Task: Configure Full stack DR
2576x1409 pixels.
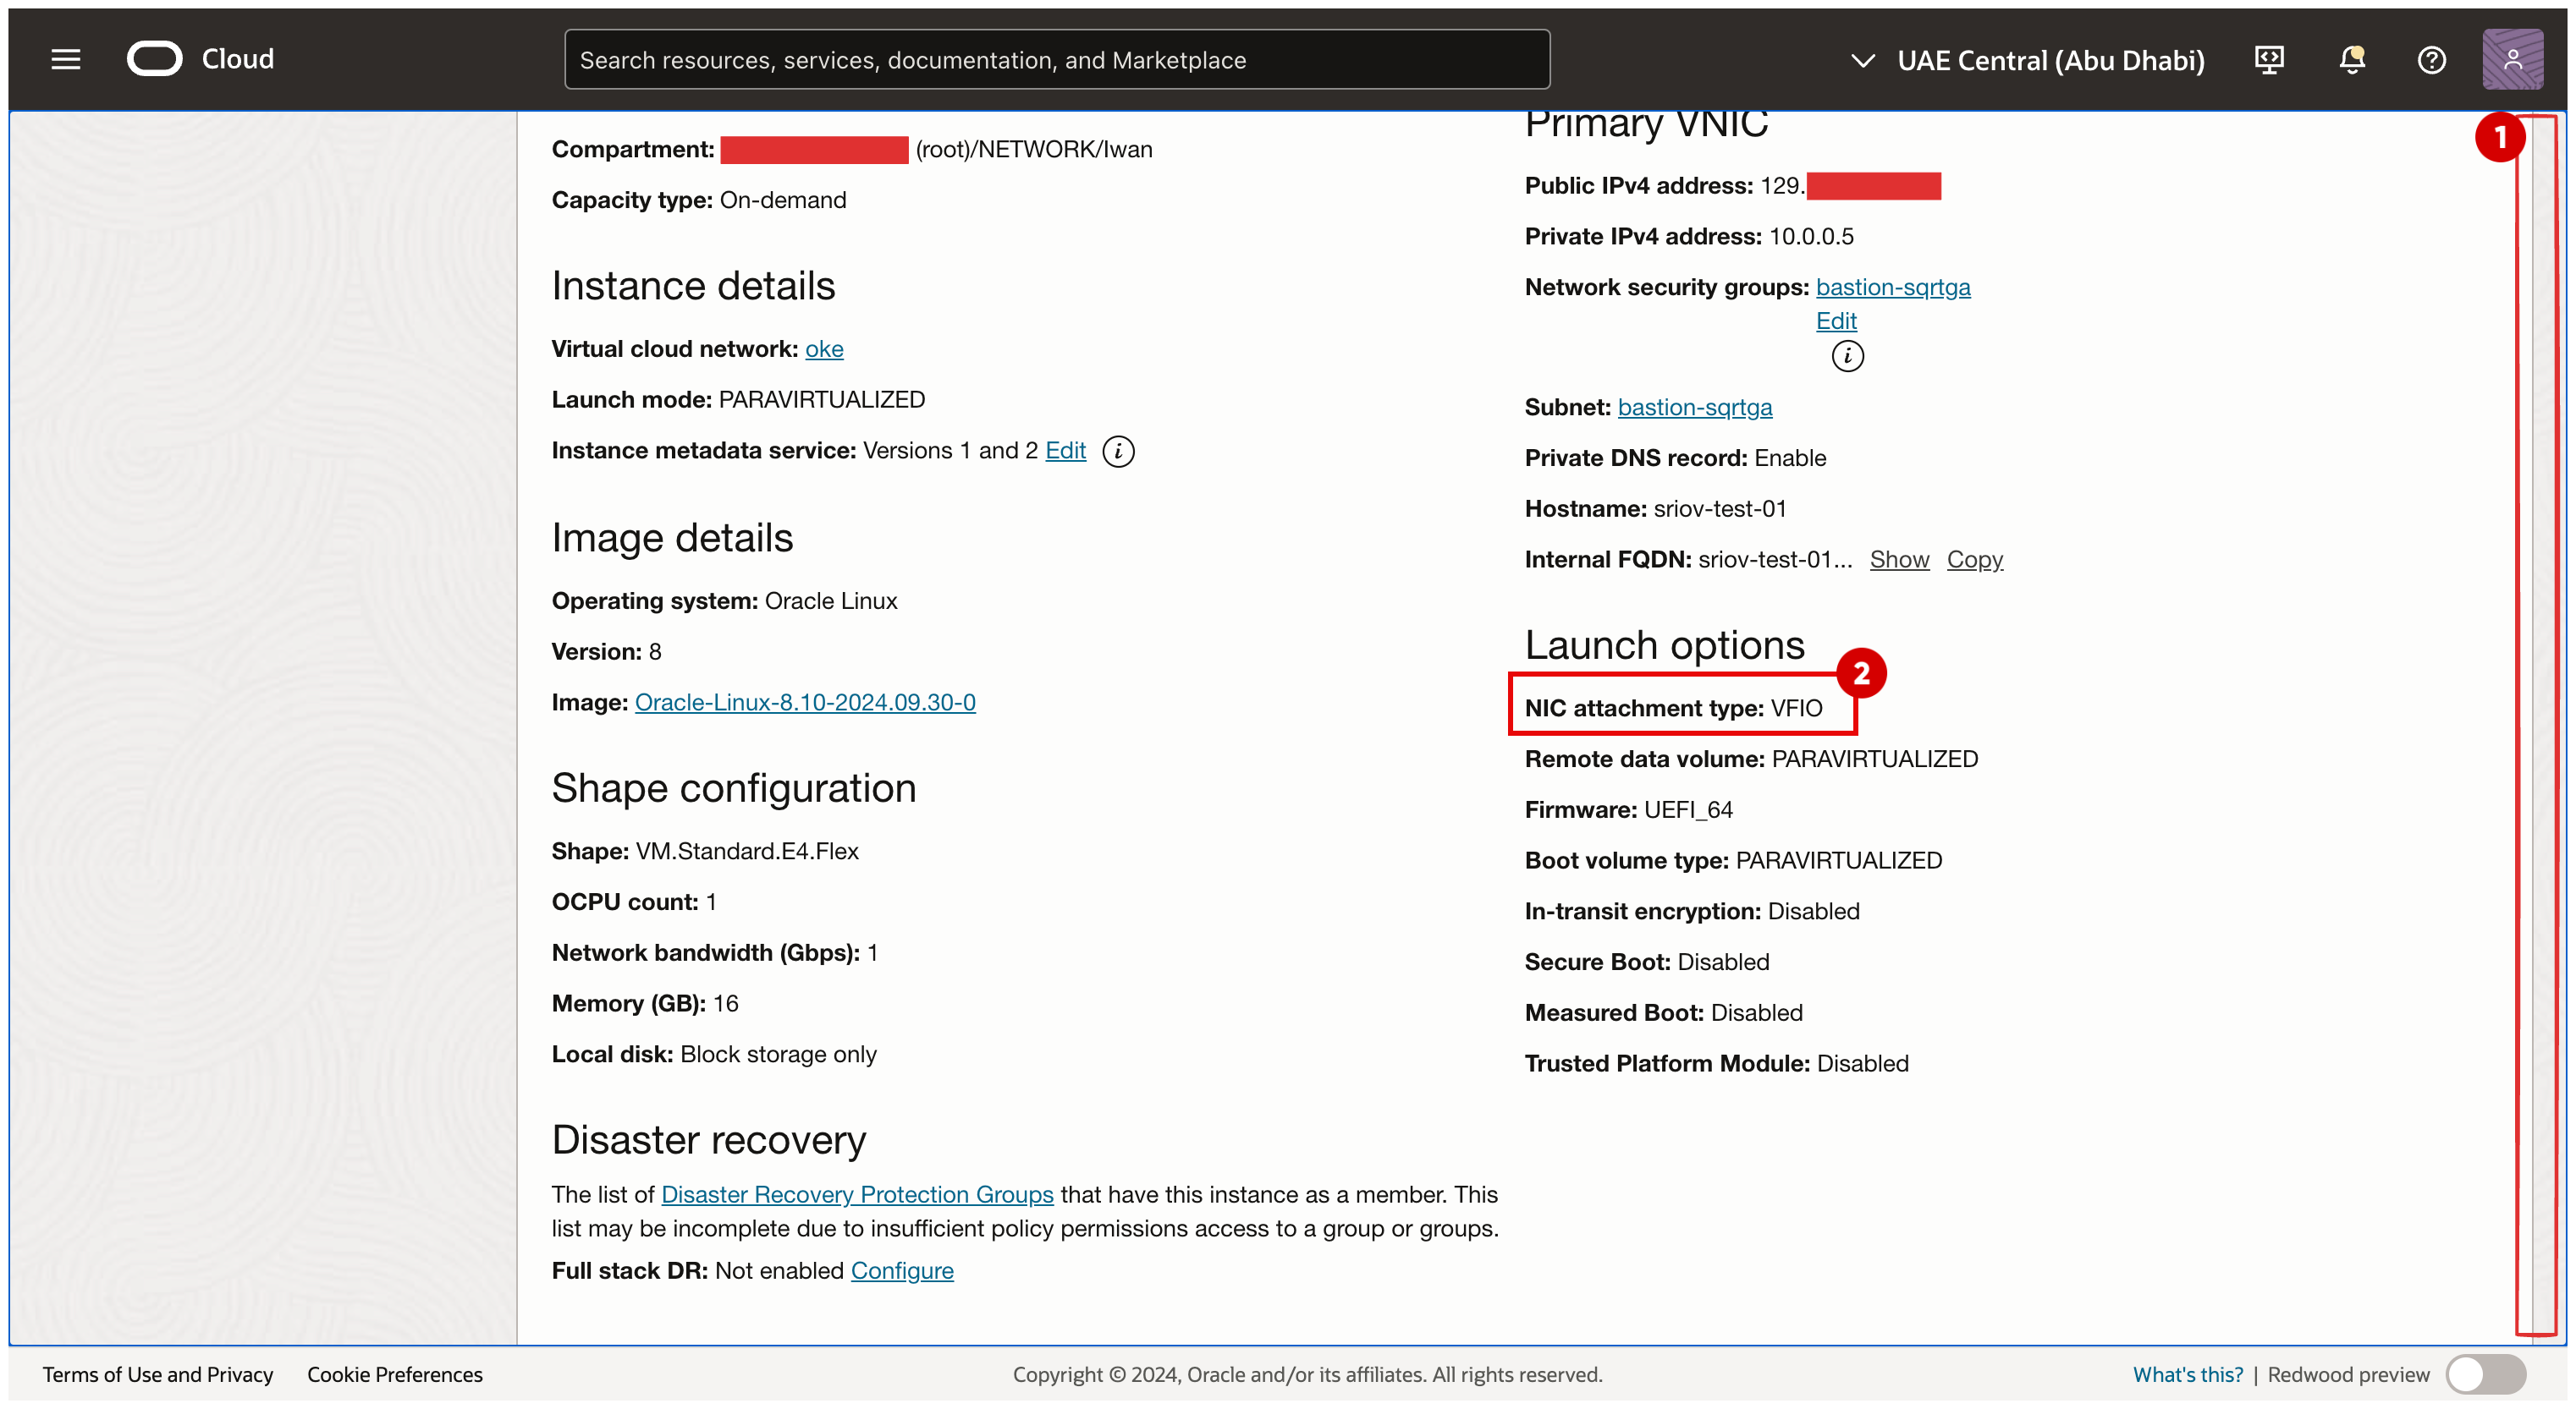Action: pyautogui.click(x=901, y=1271)
